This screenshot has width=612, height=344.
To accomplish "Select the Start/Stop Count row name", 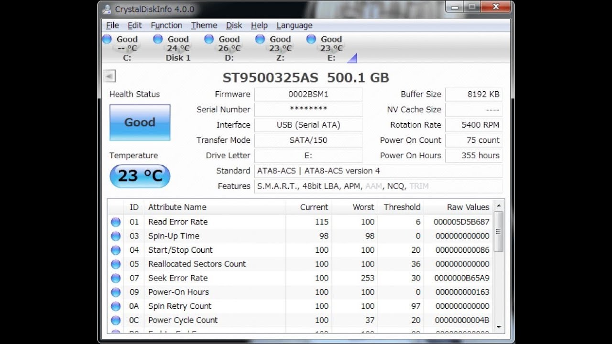I will pos(180,250).
